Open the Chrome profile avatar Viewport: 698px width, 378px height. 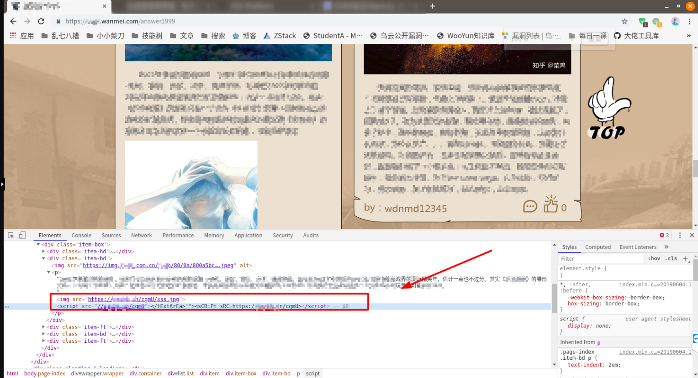coord(675,21)
